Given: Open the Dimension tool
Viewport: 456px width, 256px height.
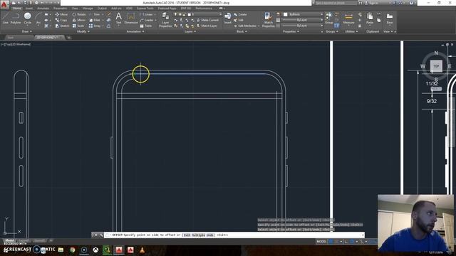Looking at the screenshot, I should pyautogui.click(x=131, y=18).
